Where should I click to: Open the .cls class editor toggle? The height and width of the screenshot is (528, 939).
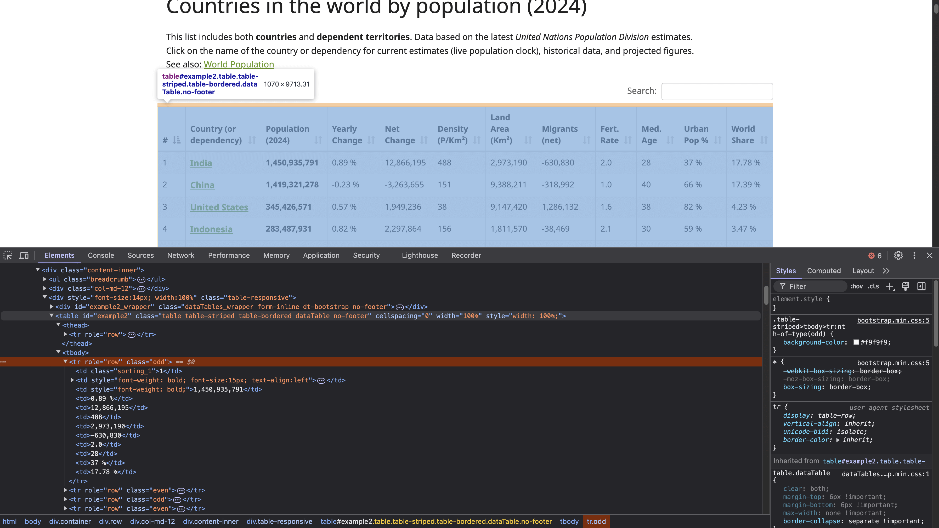pyautogui.click(x=873, y=286)
